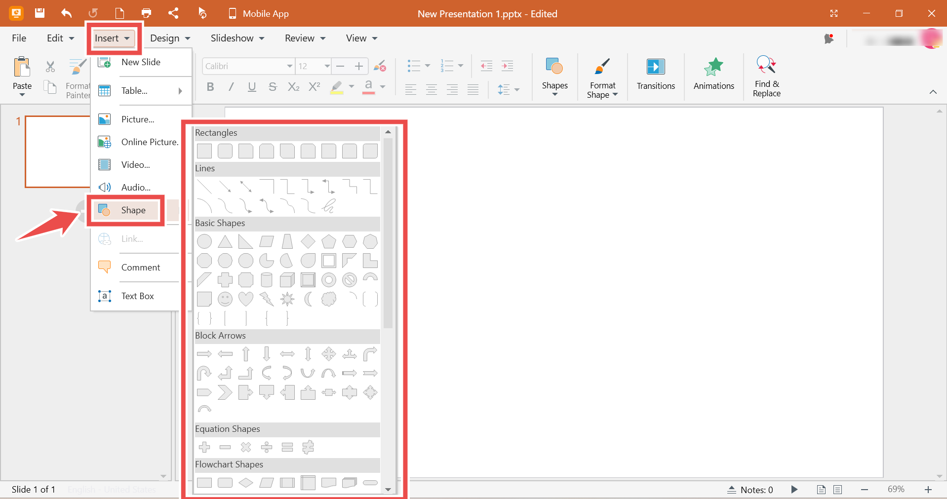Image resolution: width=947 pixels, height=499 pixels.
Task: Toggle bold formatting
Action: 210,87
